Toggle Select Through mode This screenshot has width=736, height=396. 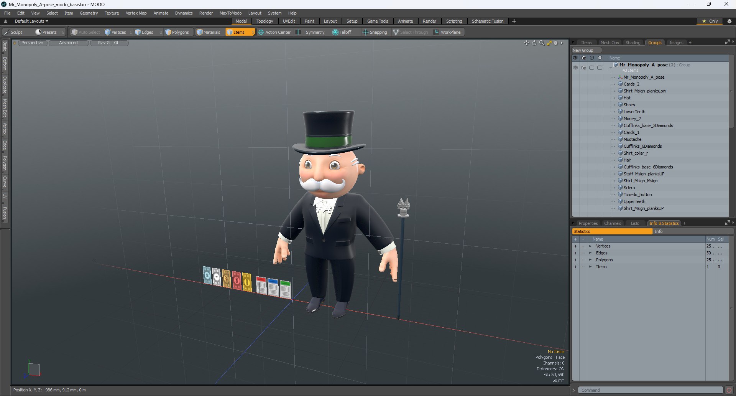click(411, 32)
